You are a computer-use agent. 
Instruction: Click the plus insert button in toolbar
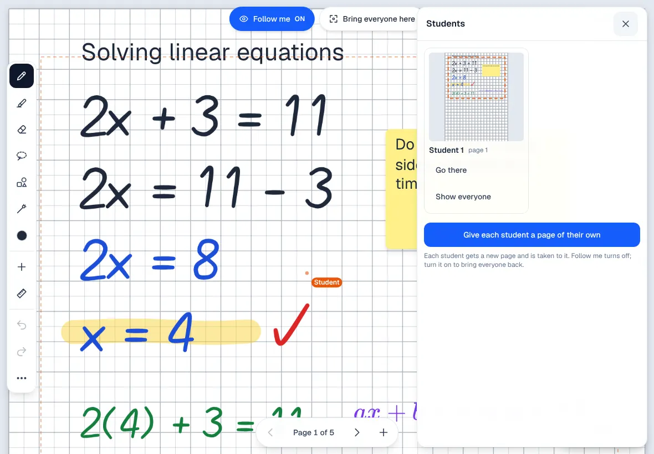22,267
